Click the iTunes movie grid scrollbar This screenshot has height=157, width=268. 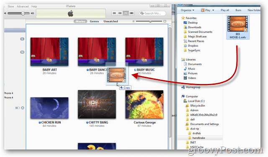170,82
